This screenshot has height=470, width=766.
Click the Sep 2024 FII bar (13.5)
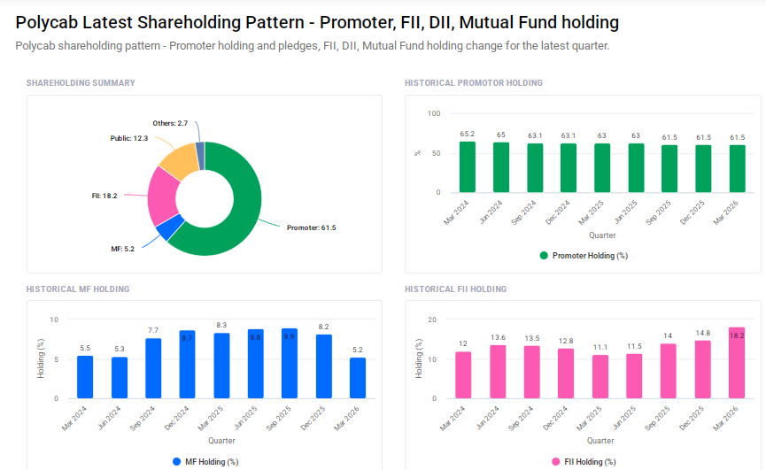532,373
